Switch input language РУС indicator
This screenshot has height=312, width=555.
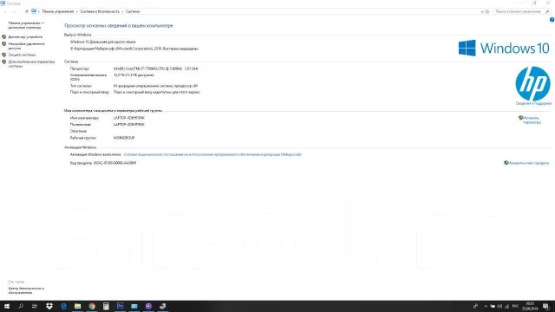515,306
